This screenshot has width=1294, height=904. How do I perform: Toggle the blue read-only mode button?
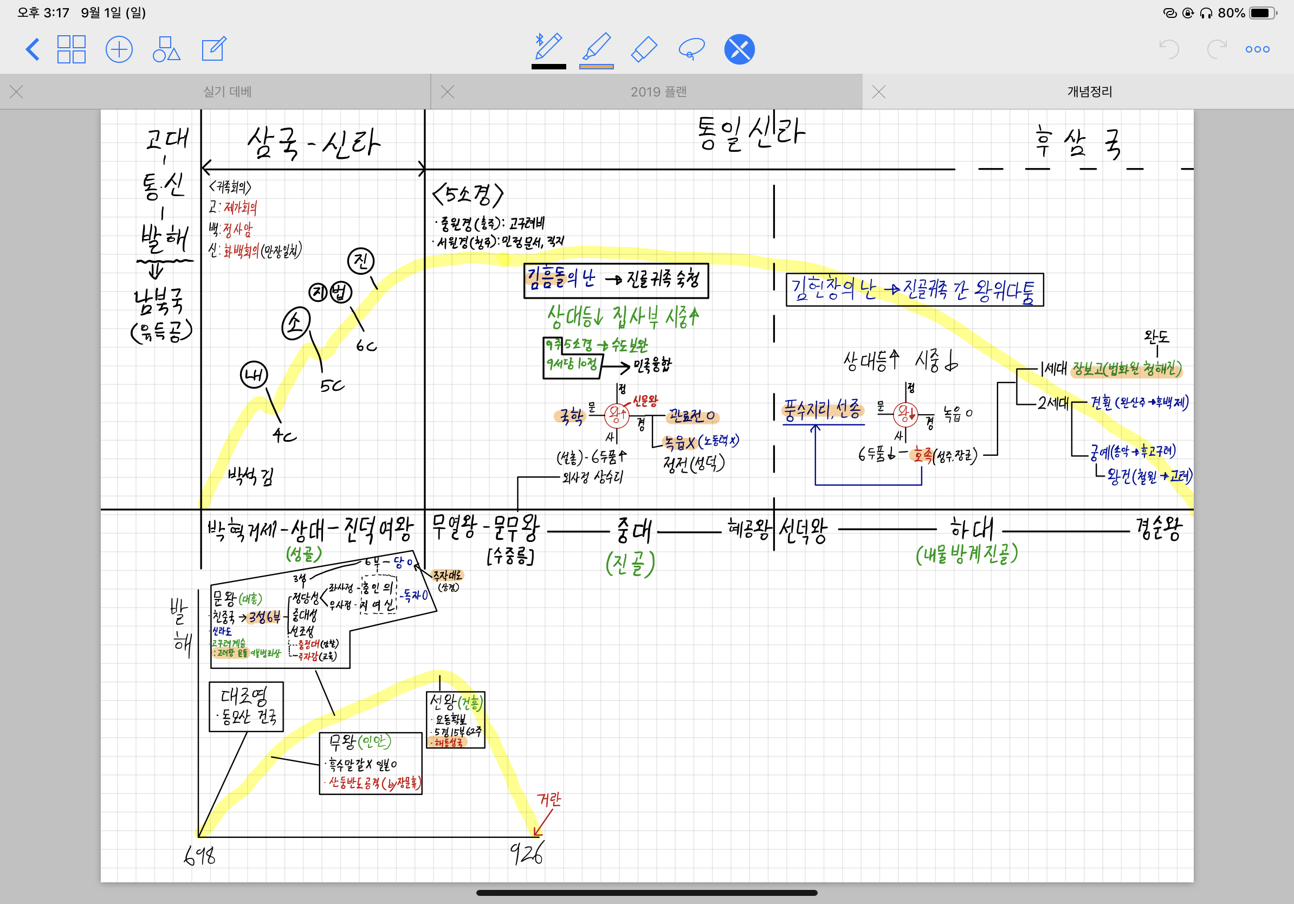pyautogui.click(x=739, y=49)
